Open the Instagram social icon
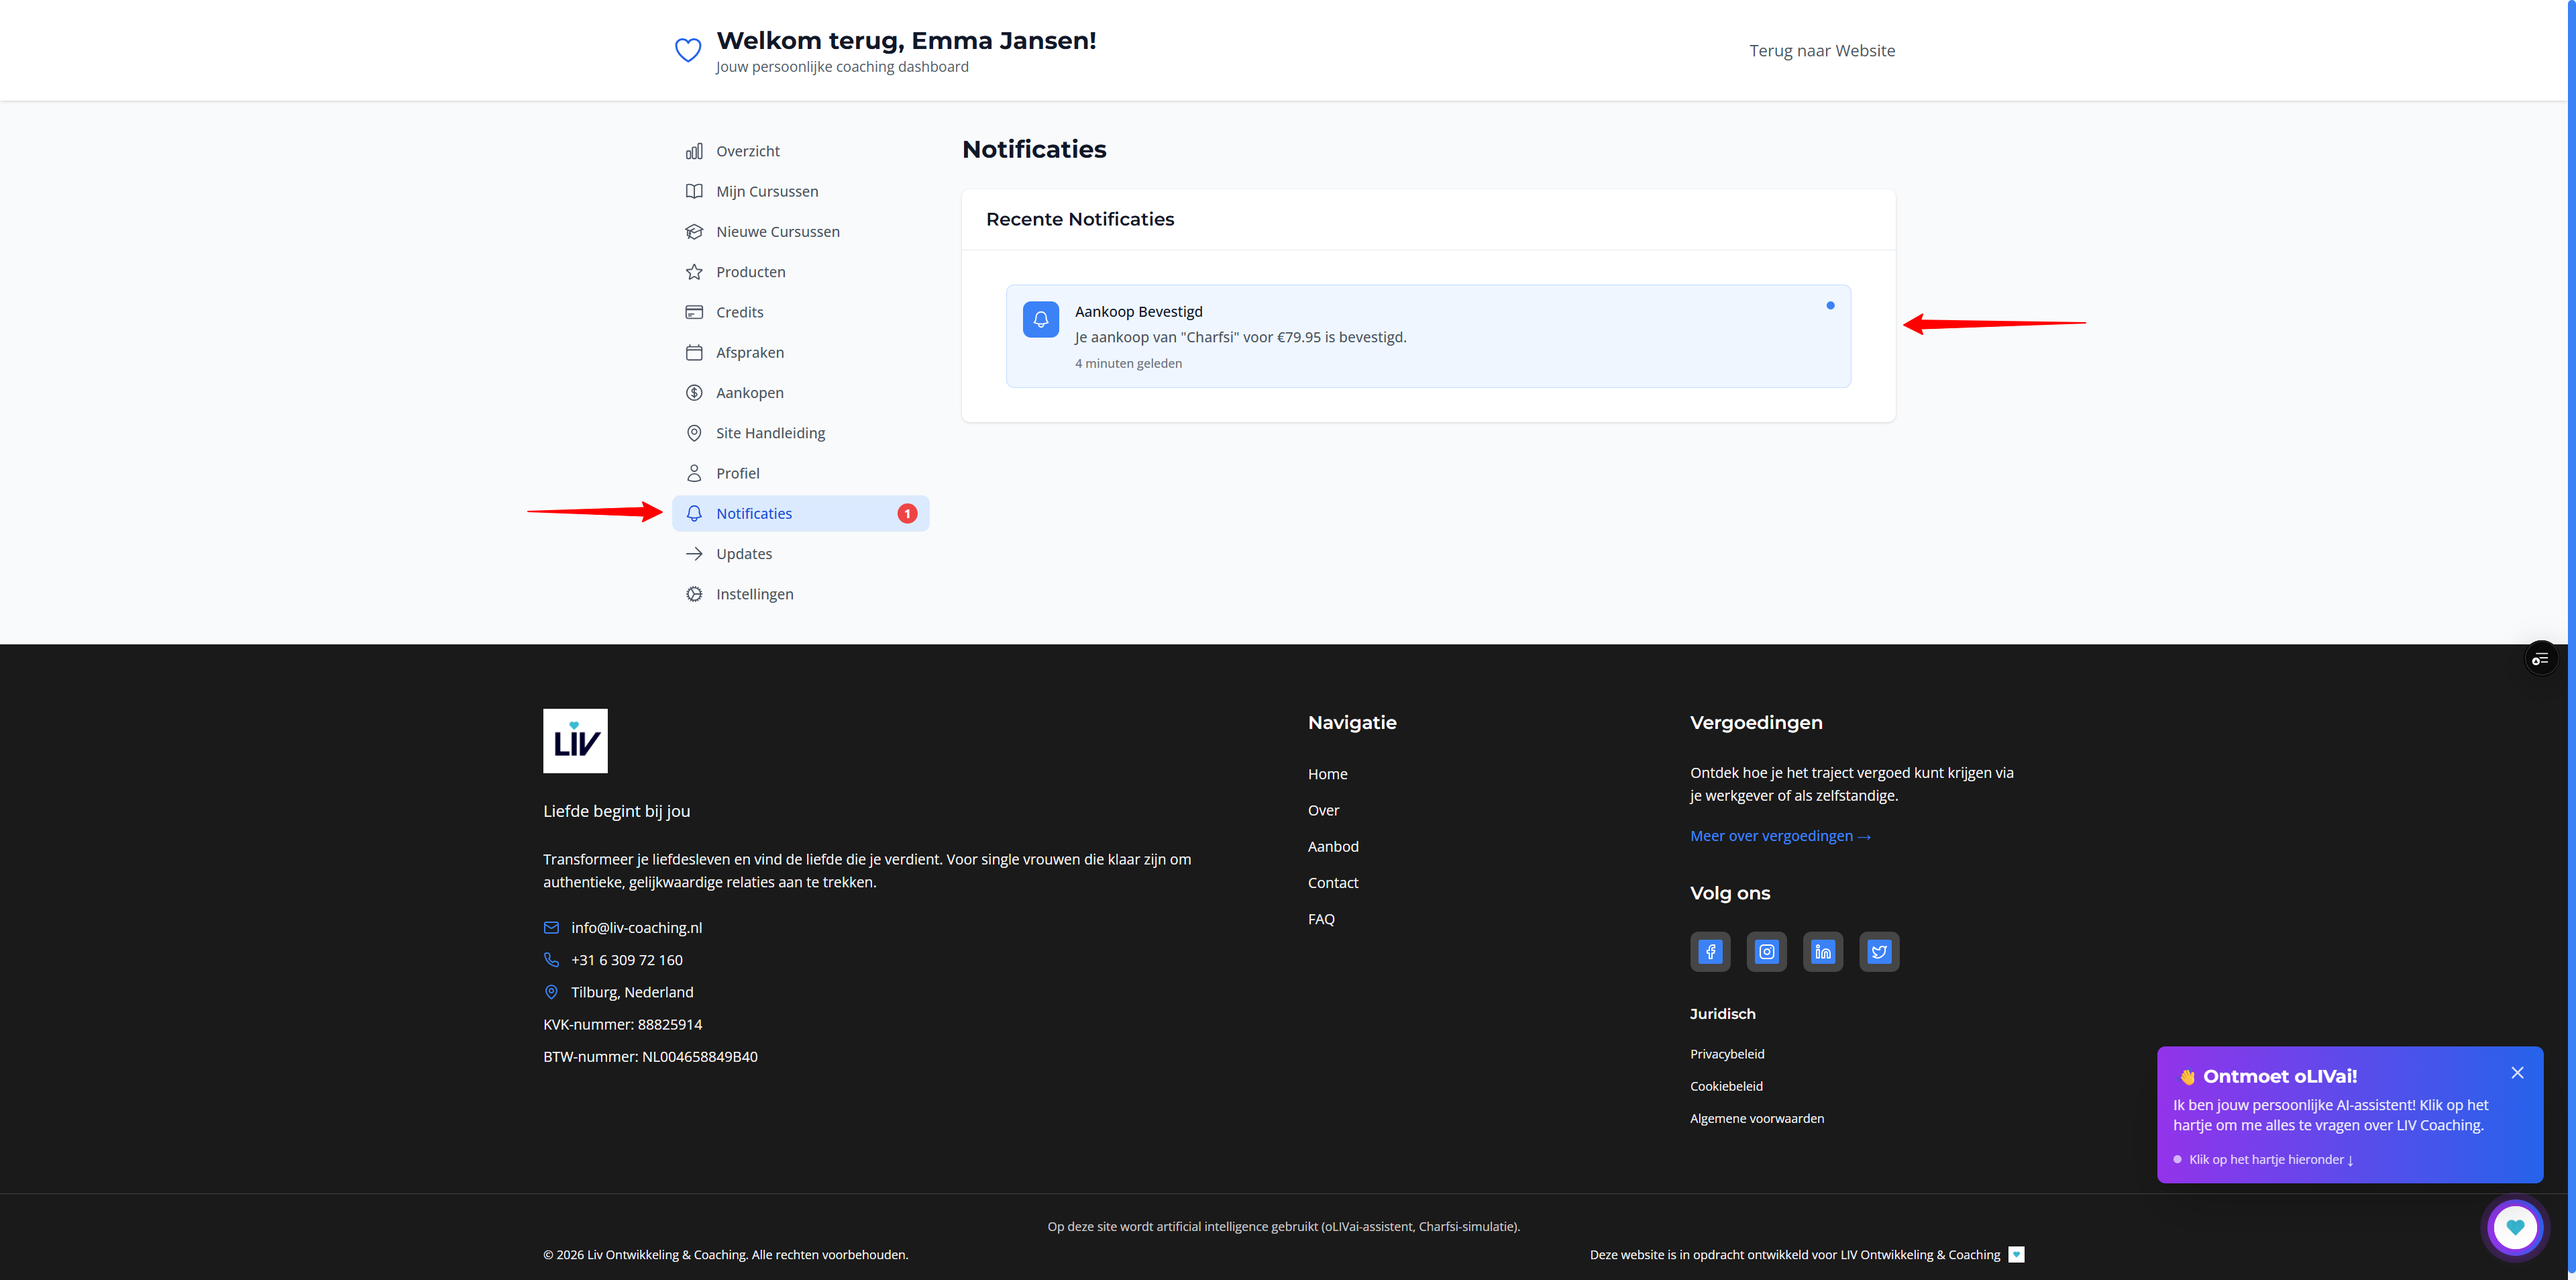This screenshot has width=2576, height=1280. pos(1766,952)
